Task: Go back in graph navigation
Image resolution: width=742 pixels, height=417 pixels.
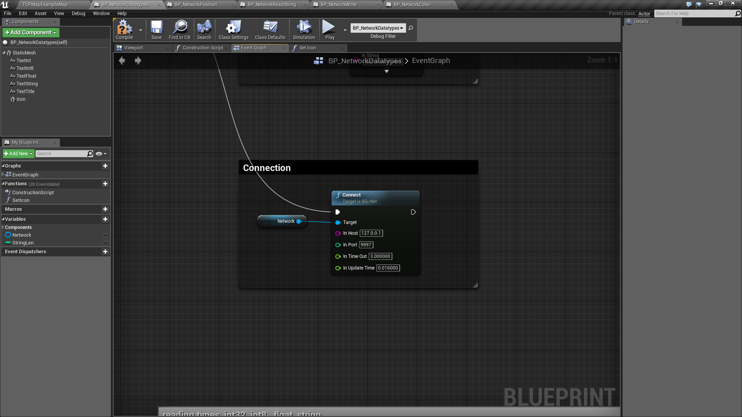Action: (122, 61)
